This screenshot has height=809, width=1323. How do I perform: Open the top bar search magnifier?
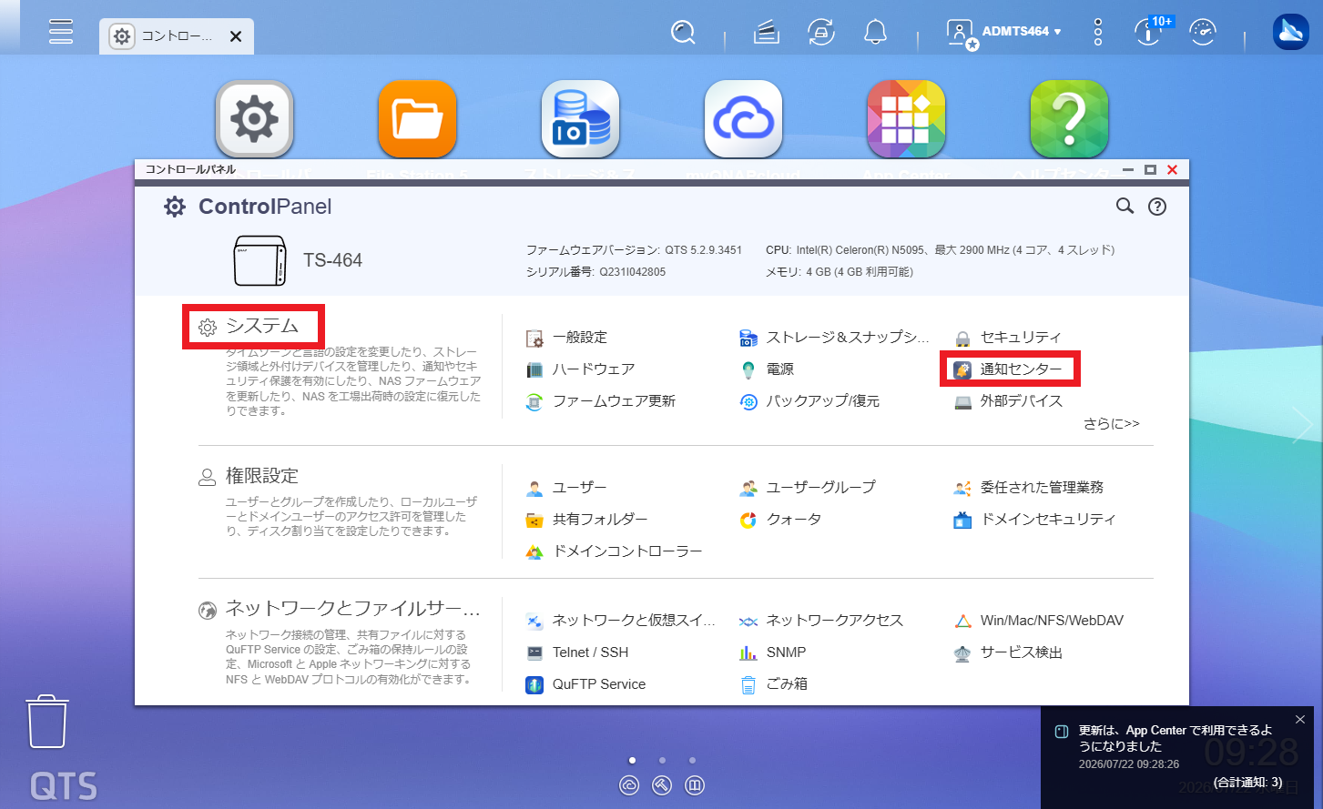point(683,32)
